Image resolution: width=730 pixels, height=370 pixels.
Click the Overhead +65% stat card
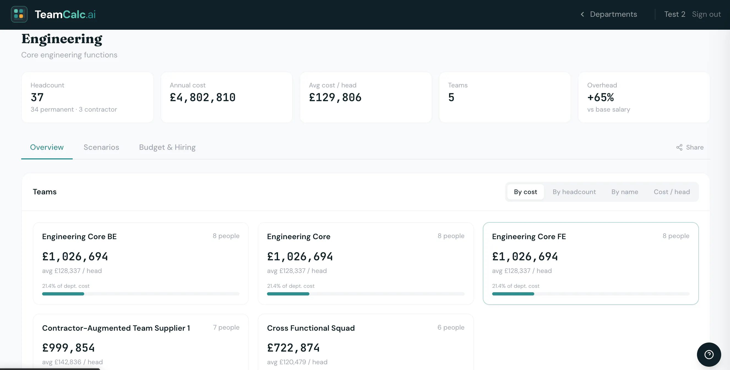[x=644, y=97]
